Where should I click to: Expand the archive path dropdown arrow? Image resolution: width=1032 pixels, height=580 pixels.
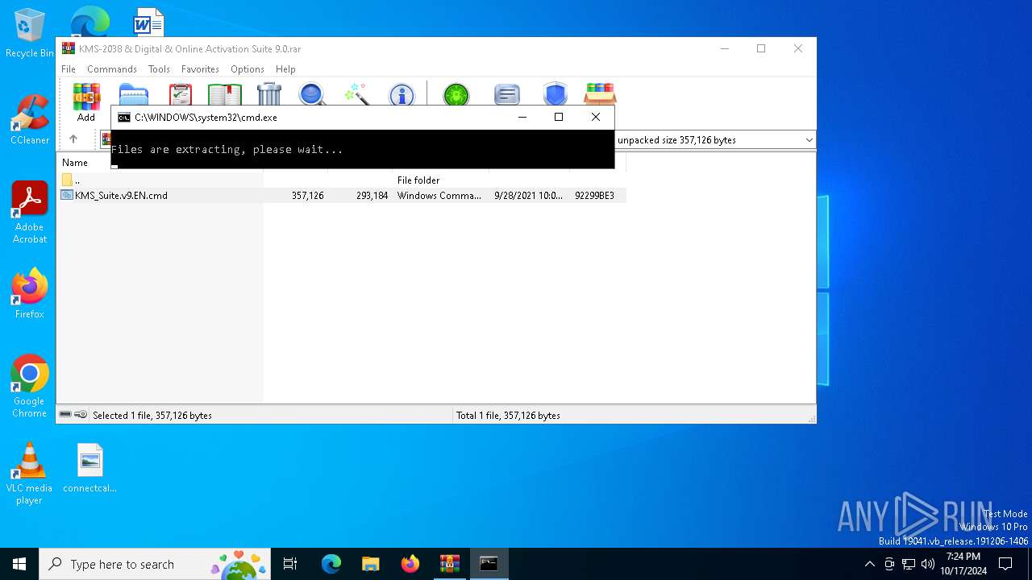809,140
